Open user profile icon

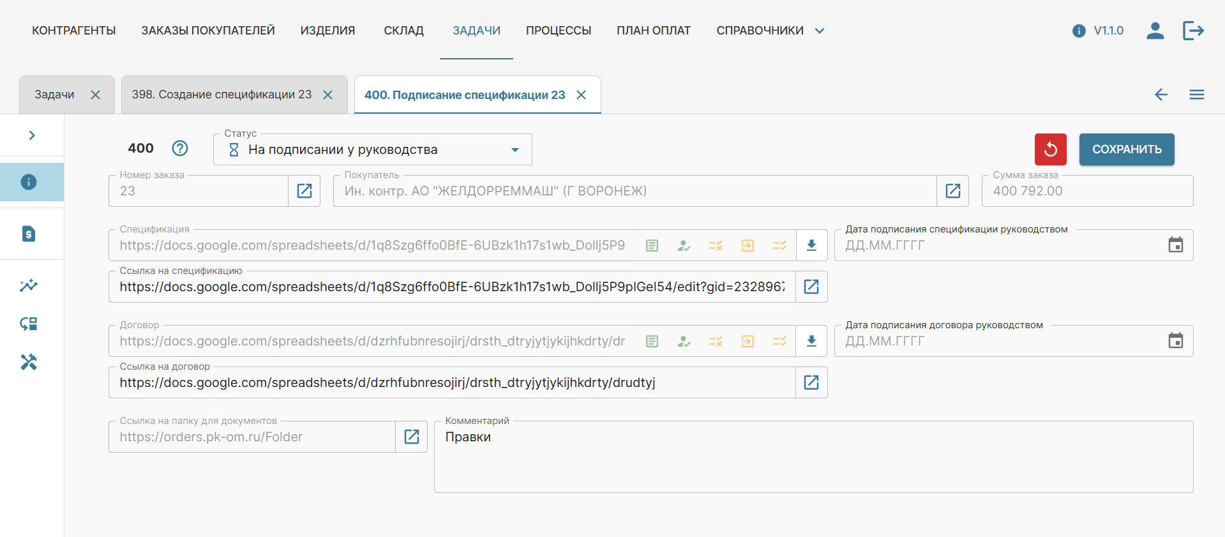(1155, 31)
